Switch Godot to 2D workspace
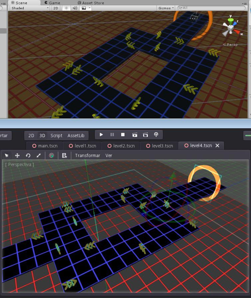The height and width of the screenshot is (298, 251). 31,136
